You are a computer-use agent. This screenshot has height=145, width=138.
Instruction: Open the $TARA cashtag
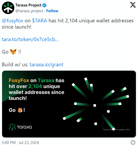coord(40,21)
